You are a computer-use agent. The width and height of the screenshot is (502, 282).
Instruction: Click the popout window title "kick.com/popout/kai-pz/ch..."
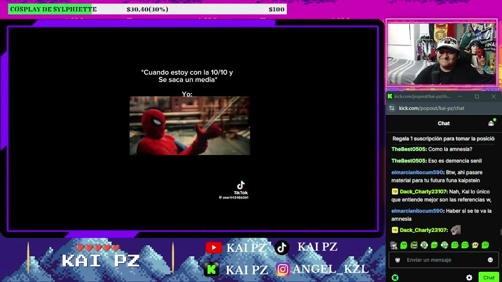pos(422,96)
